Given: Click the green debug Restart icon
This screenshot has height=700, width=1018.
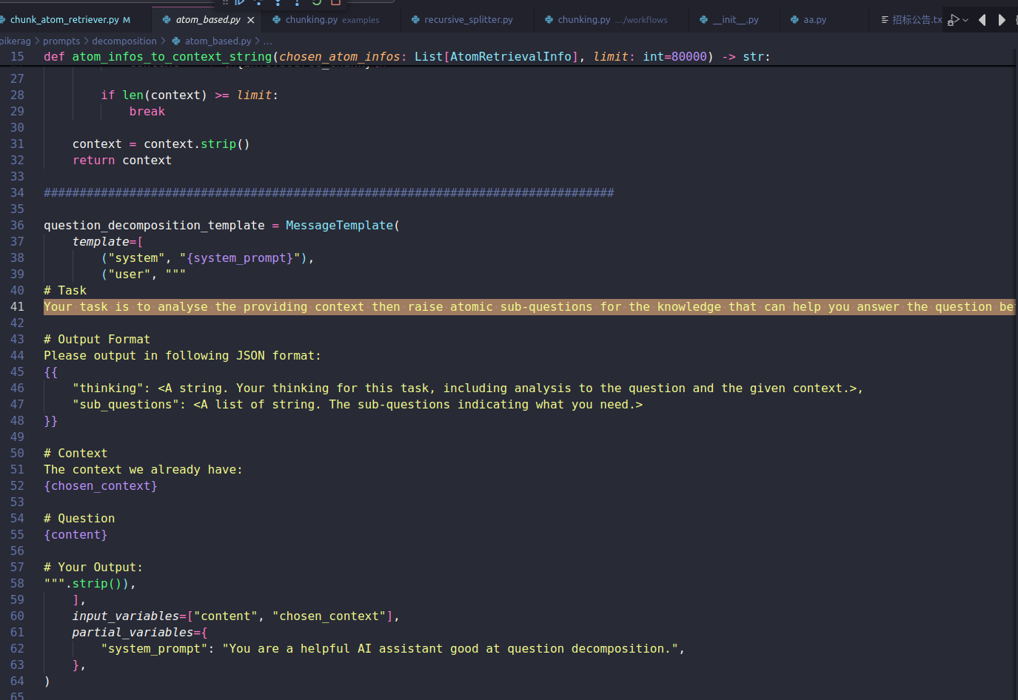Looking at the screenshot, I should 317,2.
